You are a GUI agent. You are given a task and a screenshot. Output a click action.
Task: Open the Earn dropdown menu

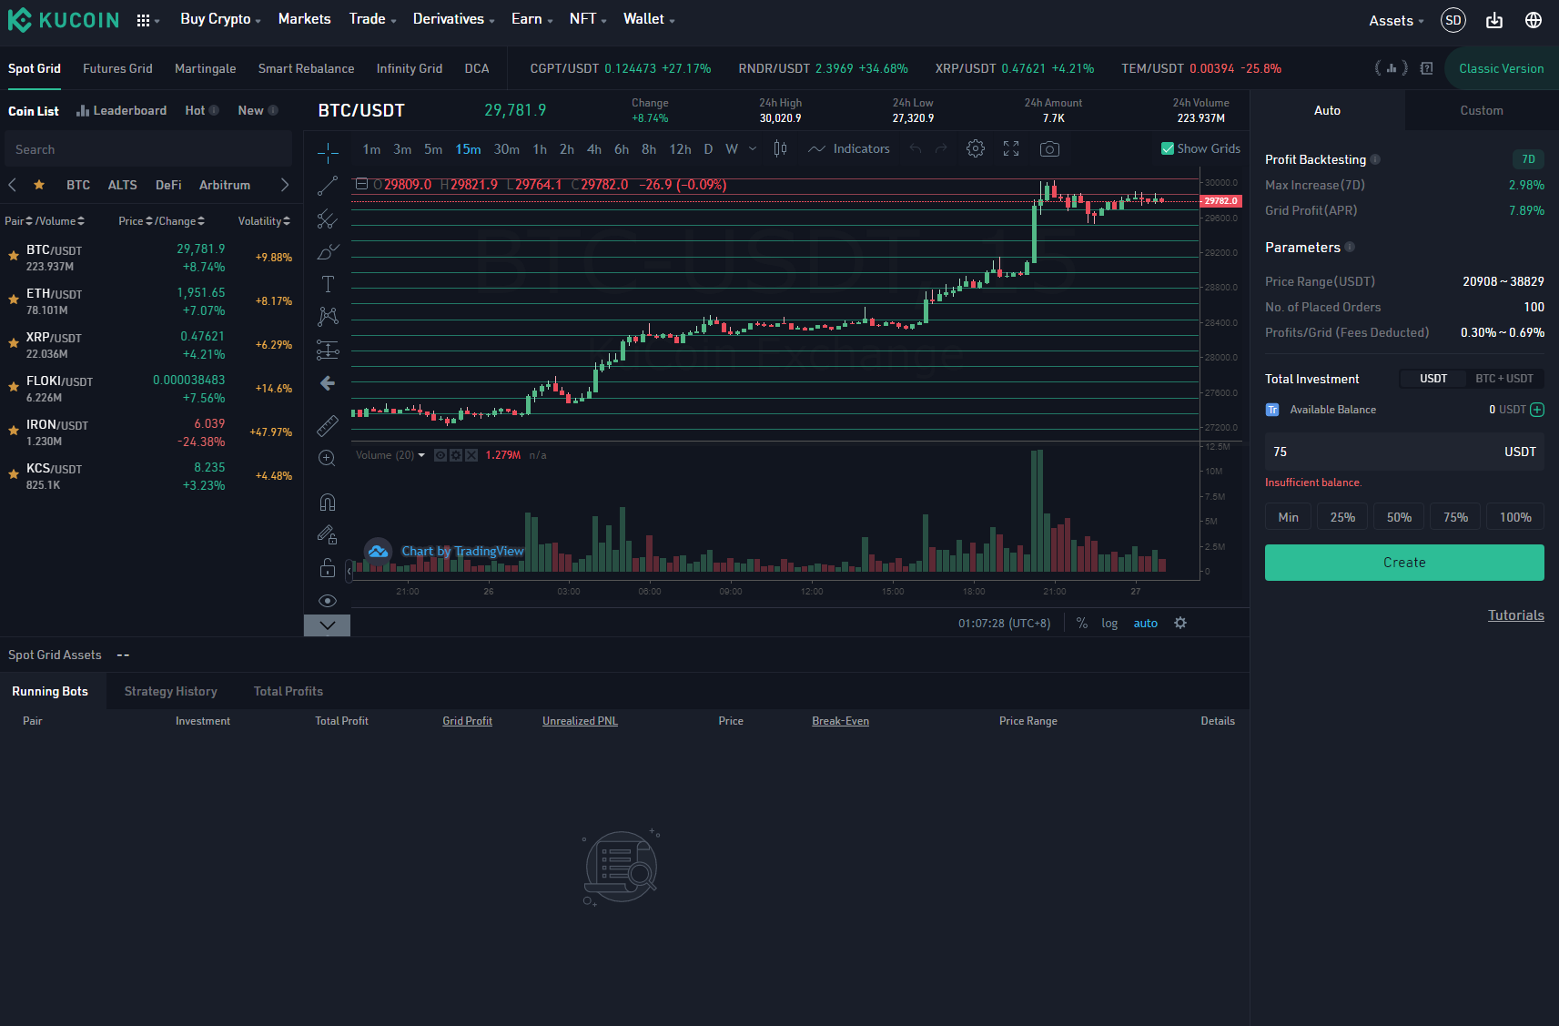531,19
